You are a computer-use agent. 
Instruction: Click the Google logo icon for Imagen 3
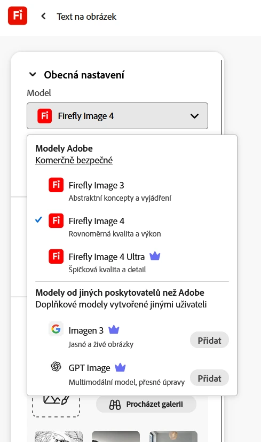point(56,329)
